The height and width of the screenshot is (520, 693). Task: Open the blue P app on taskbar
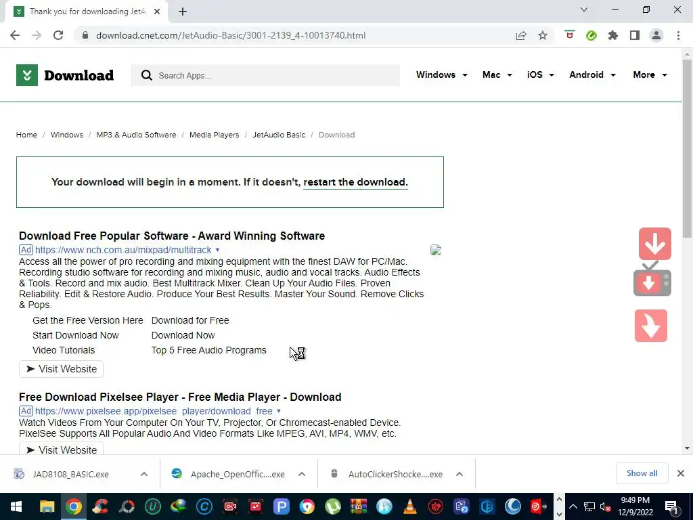pyautogui.click(x=281, y=506)
